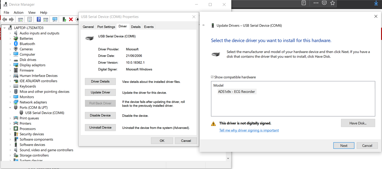Expand the Bluetooth category
The height and width of the screenshot is (169, 382).
[10, 44]
